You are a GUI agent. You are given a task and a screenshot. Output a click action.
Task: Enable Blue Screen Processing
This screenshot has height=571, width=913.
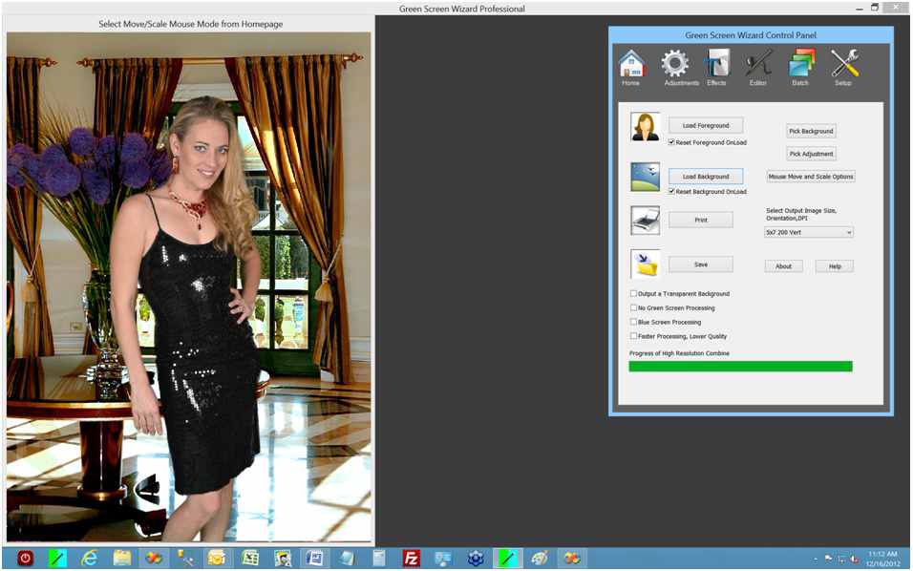632,322
